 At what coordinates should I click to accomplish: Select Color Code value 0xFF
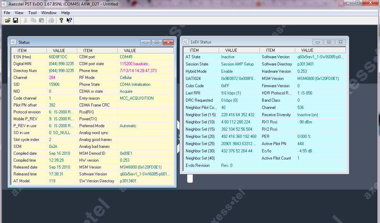225,86
